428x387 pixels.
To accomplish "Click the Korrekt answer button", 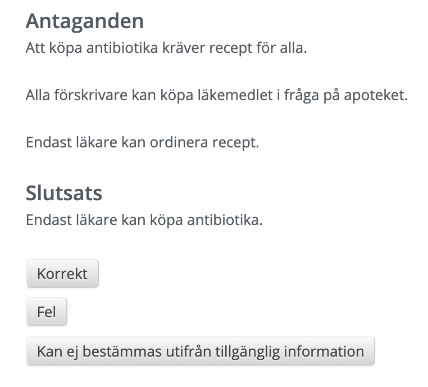I will (62, 273).
